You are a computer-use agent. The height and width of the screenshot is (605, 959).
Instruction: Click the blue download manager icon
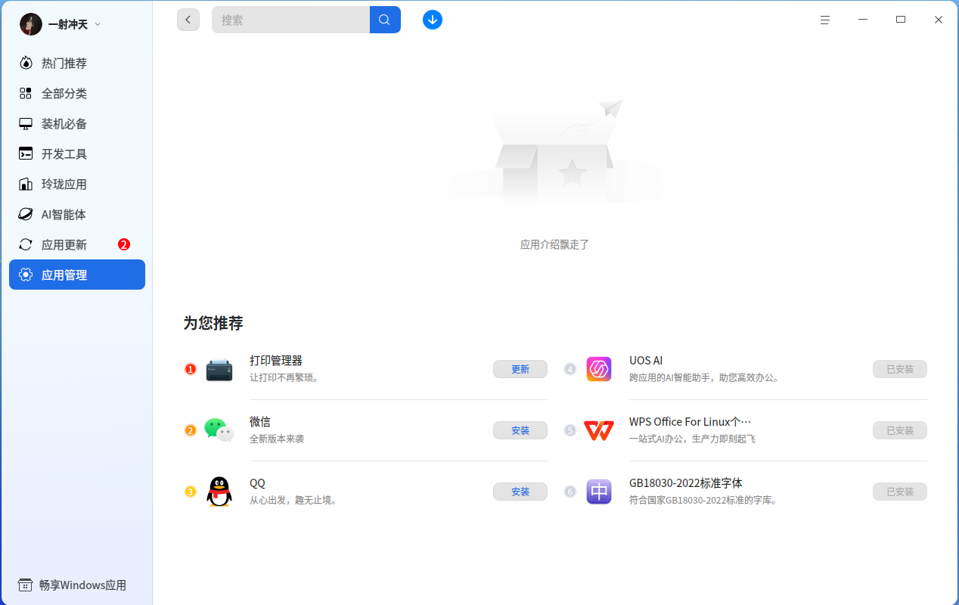[x=432, y=20]
